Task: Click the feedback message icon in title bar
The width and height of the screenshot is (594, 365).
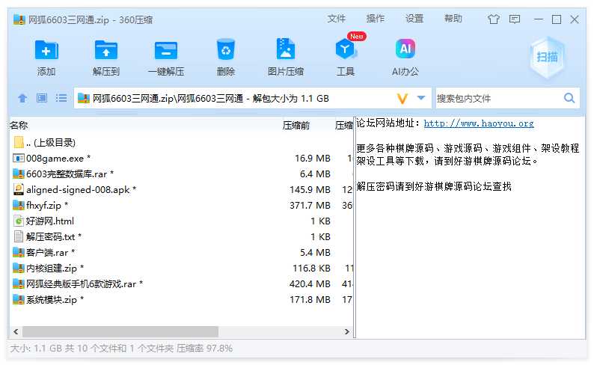Action: tap(515, 19)
